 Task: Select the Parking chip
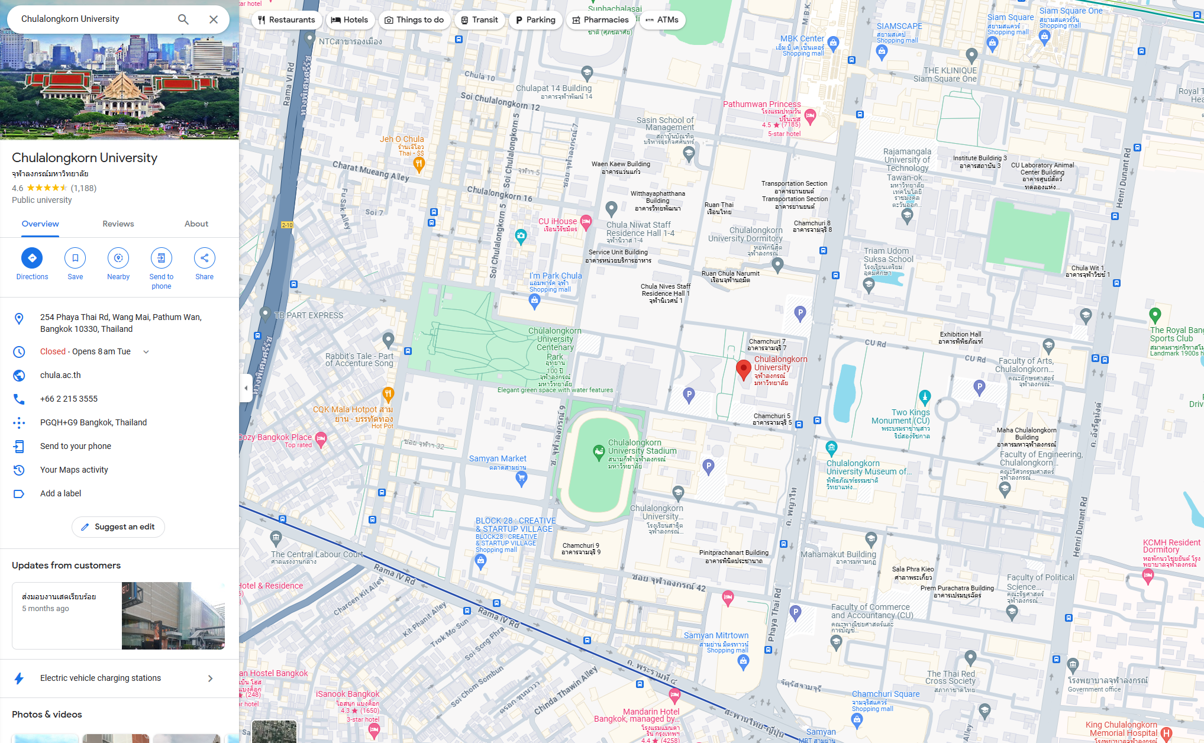[535, 20]
